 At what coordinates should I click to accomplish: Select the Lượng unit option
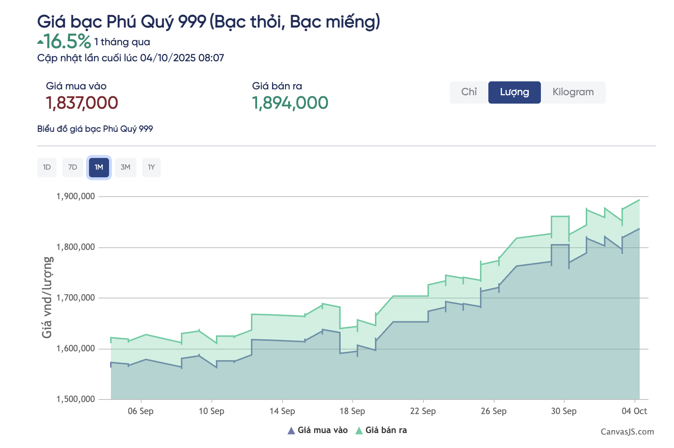pyautogui.click(x=514, y=92)
